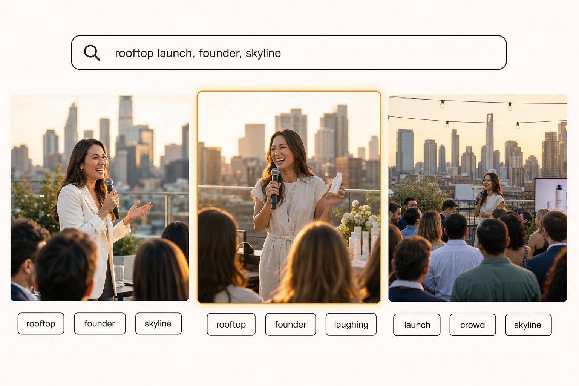Screen dimensions: 579x386
Task: Select the "skyline" tag under the white blazer photo
Action: [x=158, y=323]
